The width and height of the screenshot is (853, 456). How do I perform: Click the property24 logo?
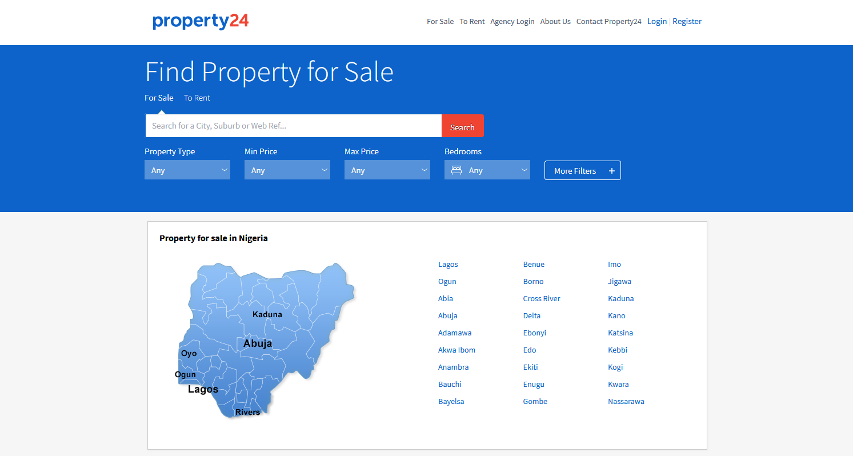pyautogui.click(x=200, y=21)
